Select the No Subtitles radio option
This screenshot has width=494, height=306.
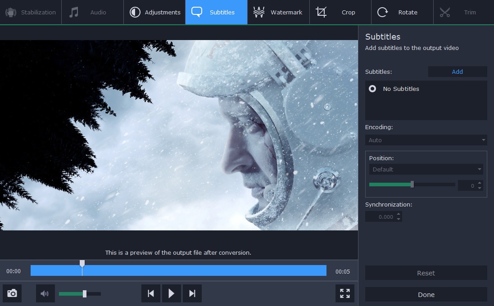coord(372,89)
